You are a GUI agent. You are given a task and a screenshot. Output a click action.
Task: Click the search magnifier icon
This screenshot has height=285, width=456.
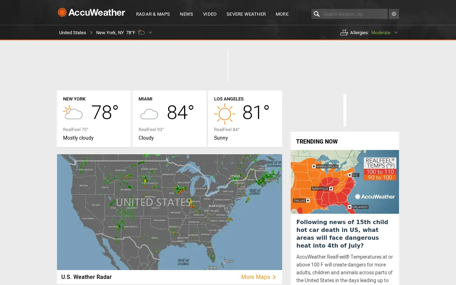[x=316, y=14]
